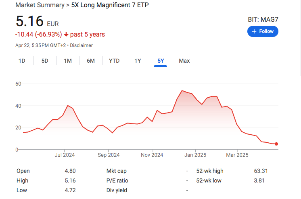This screenshot has width=301, height=199.
Task: Click the July 2024 peak on chart
Action: [x=68, y=105]
